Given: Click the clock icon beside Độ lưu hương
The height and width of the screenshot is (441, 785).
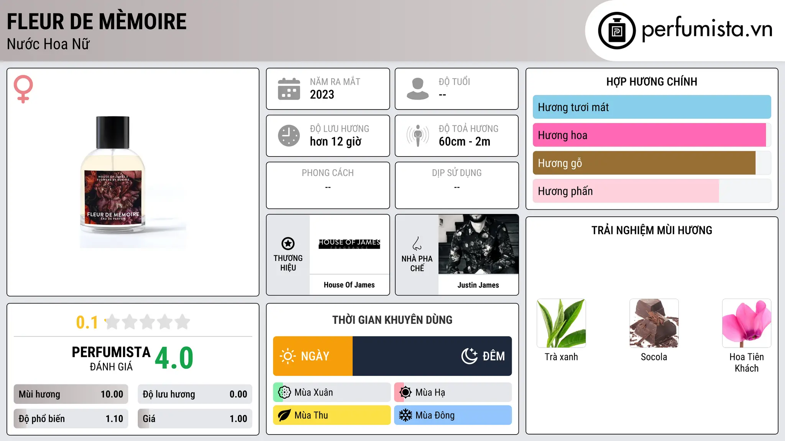Looking at the screenshot, I should [x=289, y=136].
